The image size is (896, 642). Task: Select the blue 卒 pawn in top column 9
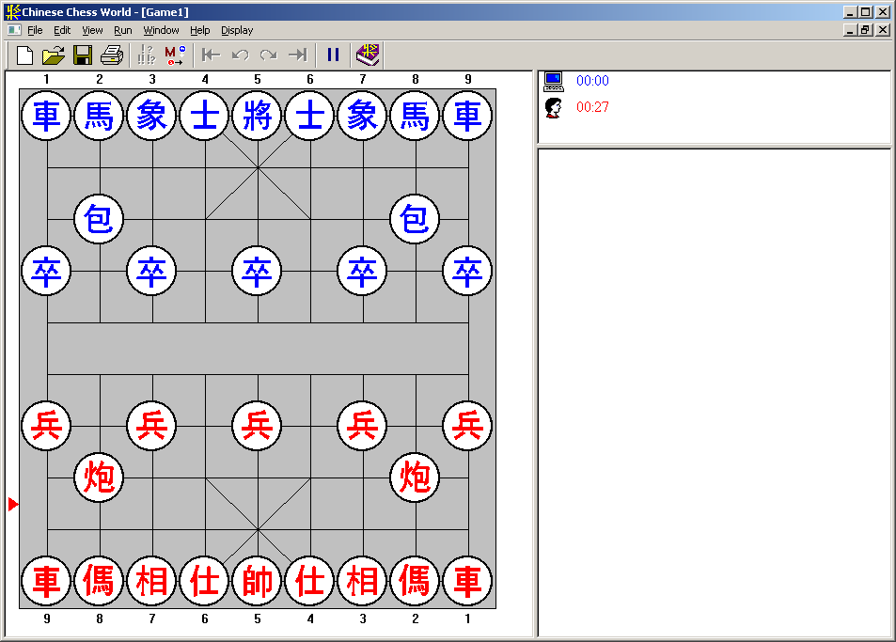click(467, 271)
